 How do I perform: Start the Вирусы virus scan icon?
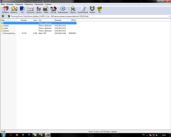(73, 10)
